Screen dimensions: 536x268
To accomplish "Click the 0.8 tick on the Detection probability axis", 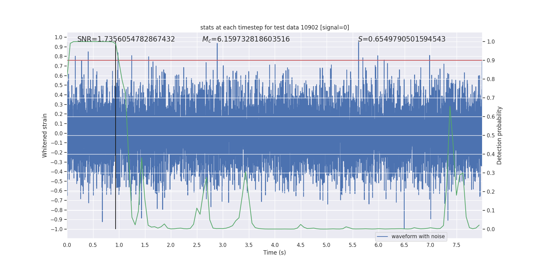I will pyautogui.click(x=491, y=79).
